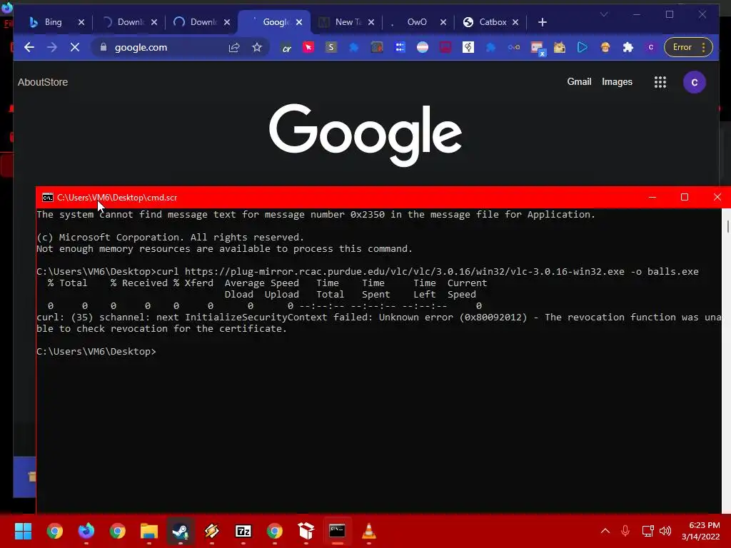
Task: Open the doge dog extension
Action: 560,47
